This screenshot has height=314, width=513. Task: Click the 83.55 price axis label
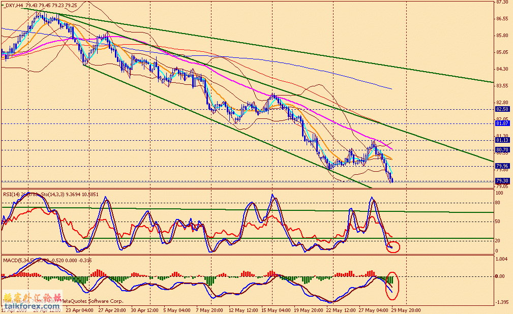coord(502,86)
